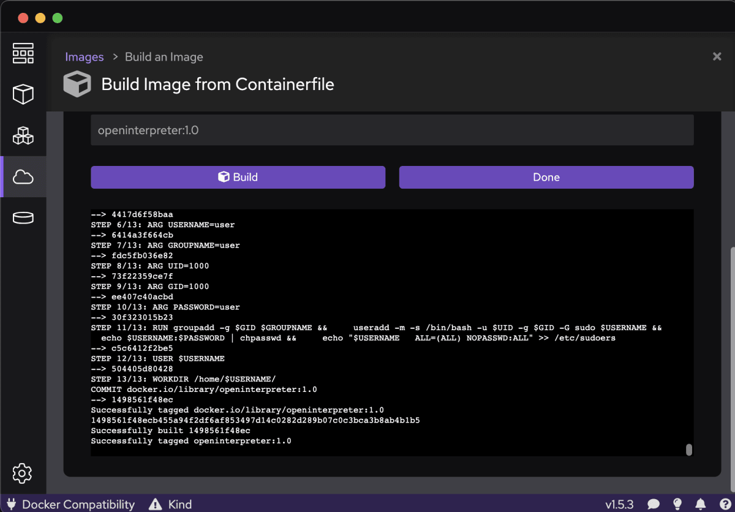Click the Done button
Screen dimensions: 735x512
(546, 177)
